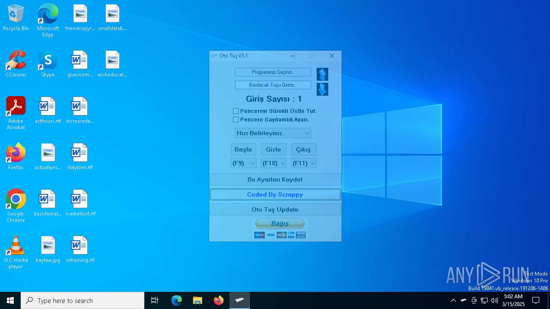Image resolution: width=550 pixels, height=309 pixels.
Task: Open the notification center icon
Action: click(536, 300)
